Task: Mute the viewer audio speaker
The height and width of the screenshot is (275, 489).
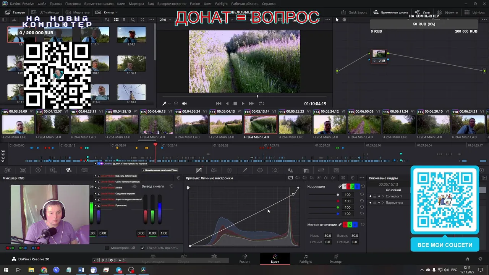Action: tap(185, 104)
